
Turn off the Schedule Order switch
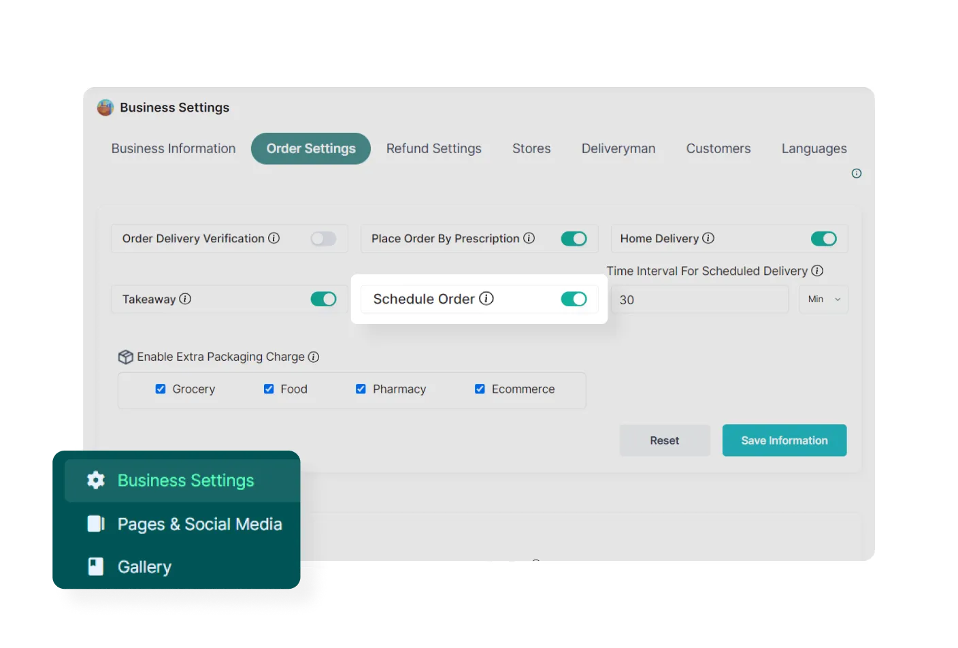(574, 299)
